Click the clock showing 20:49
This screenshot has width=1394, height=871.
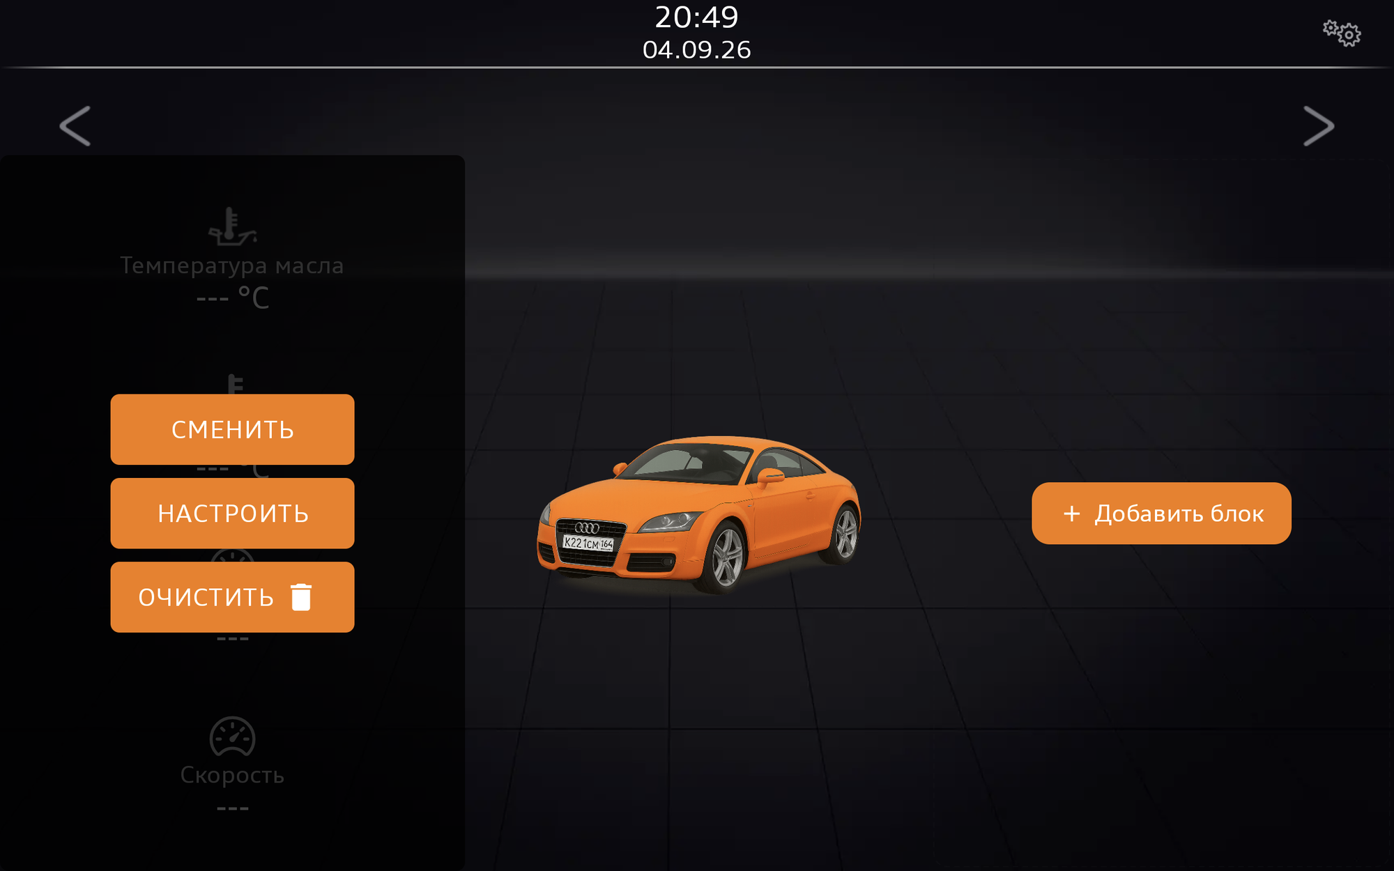(x=696, y=17)
